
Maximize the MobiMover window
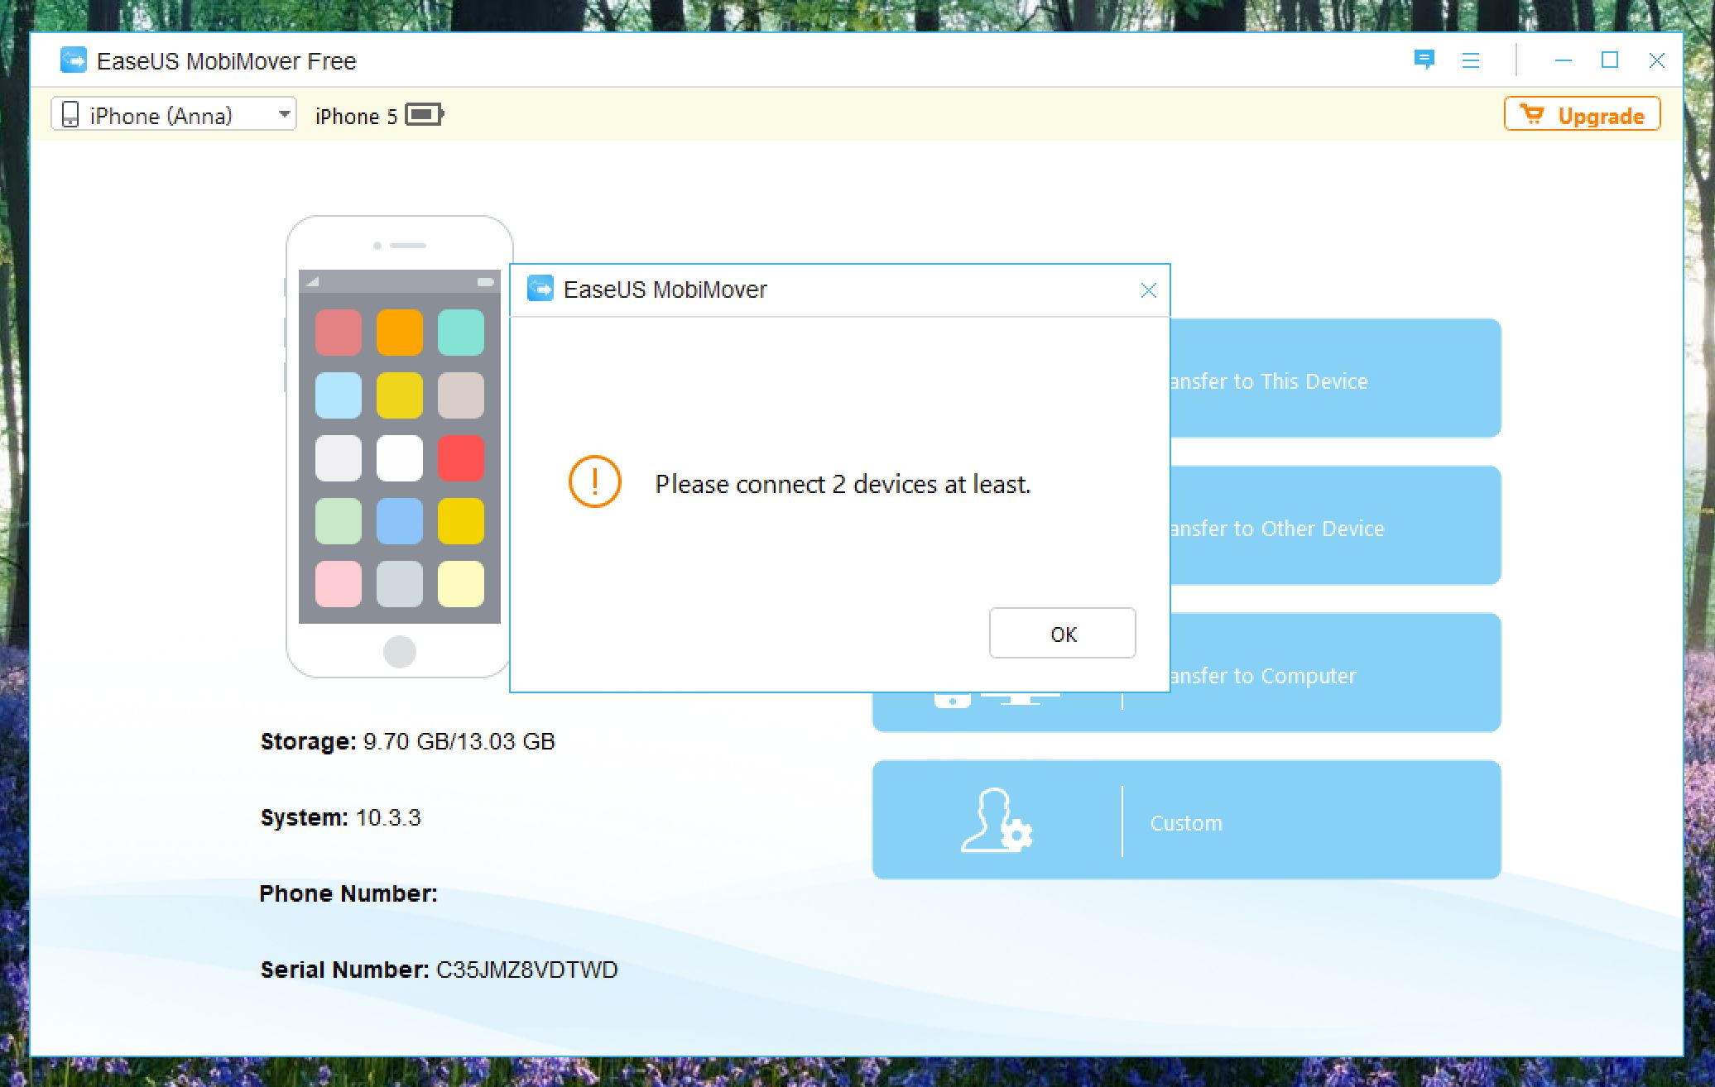pos(1609,60)
